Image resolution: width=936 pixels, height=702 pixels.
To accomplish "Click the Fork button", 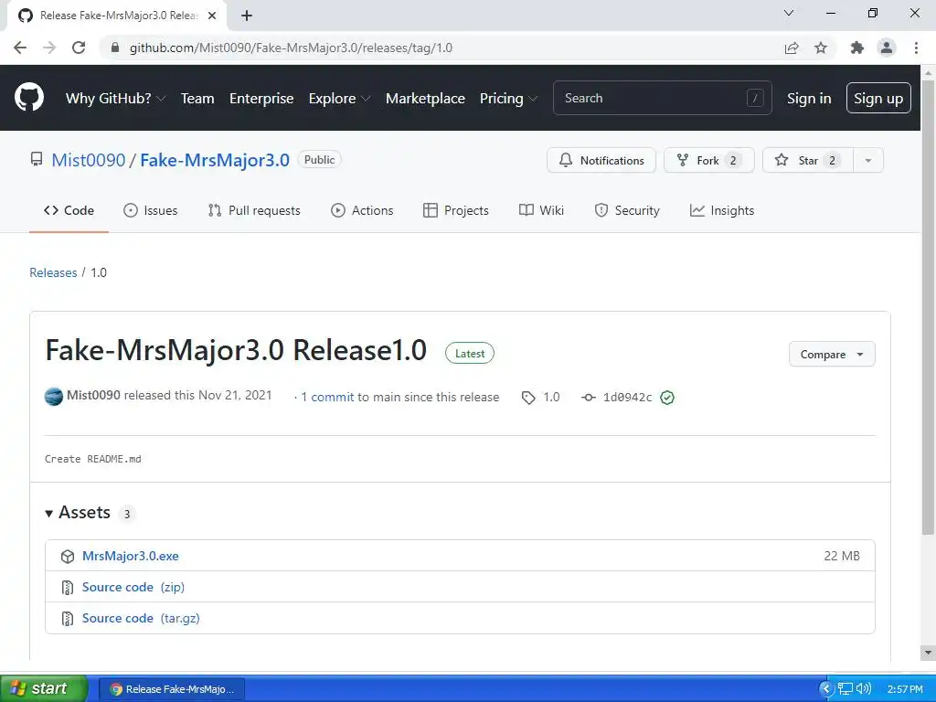I will pyautogui.click(x=709, y=160).
